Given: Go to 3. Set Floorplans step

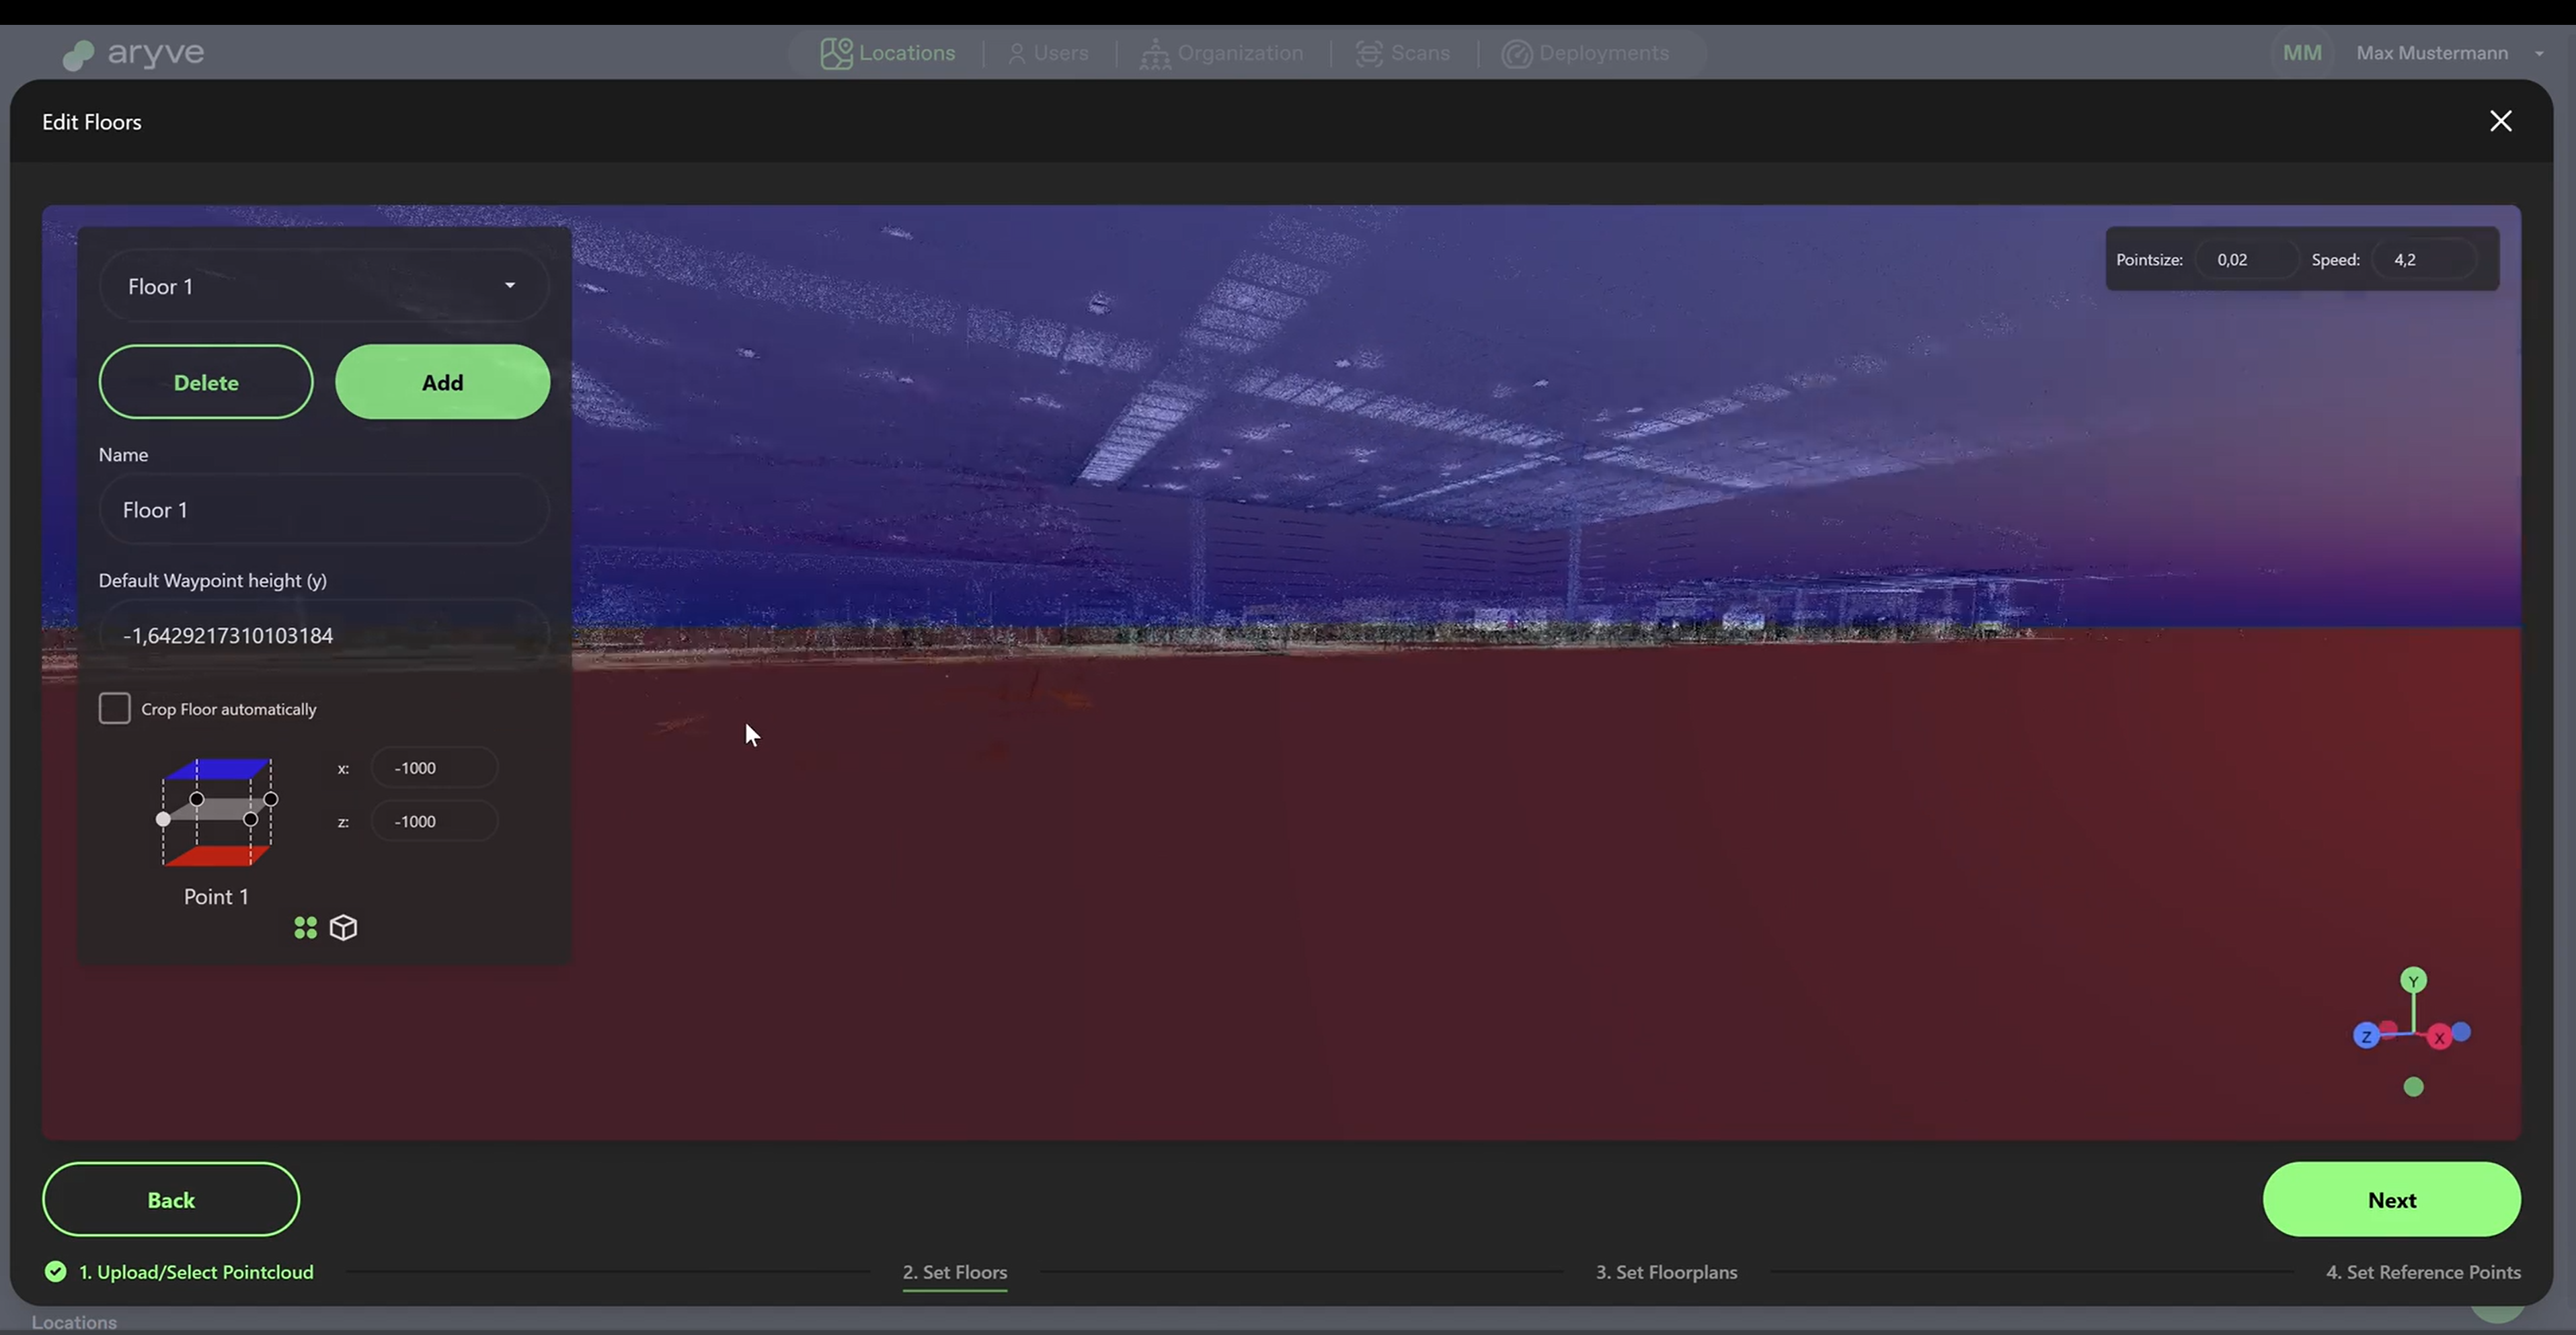Looking at the screenshot, I should [x=1666, y=1272].
